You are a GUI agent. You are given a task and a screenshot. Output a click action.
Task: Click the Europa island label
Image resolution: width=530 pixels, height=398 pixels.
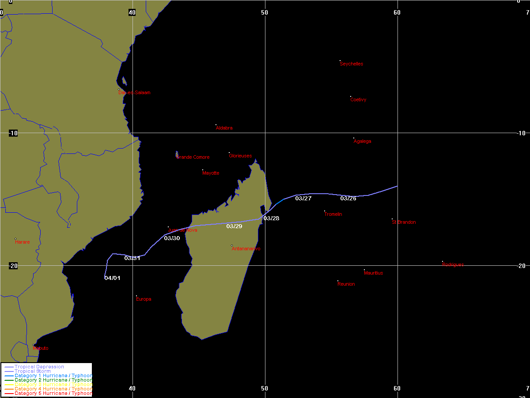(144, 299)
